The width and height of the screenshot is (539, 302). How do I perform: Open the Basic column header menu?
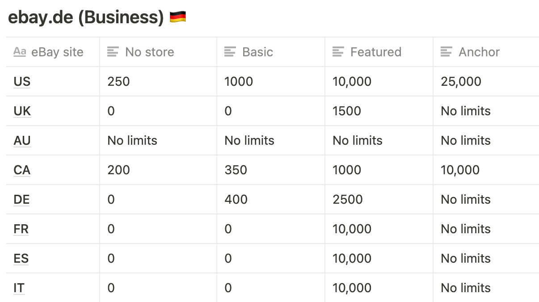click(x=271, y=52)
